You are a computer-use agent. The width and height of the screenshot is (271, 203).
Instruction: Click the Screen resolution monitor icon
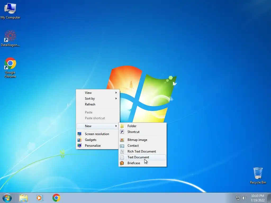79,134
